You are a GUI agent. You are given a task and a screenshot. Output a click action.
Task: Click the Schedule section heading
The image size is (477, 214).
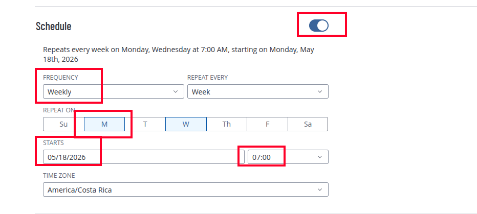click(54, 26)
